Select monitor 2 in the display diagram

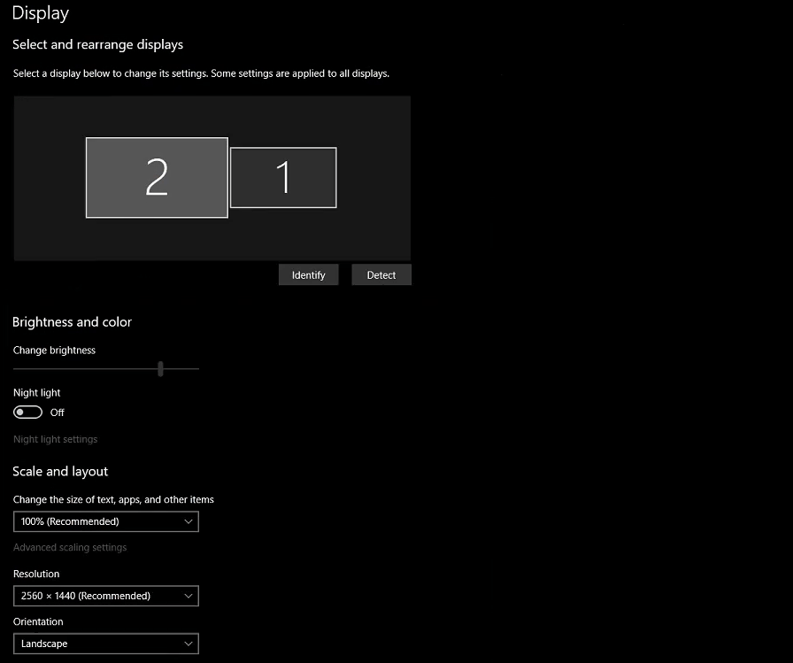click(x=157, y=177)
